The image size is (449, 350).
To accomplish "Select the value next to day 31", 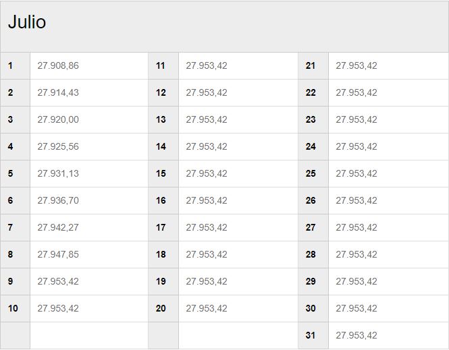I will pyautogui.click(x=356, y=336).
